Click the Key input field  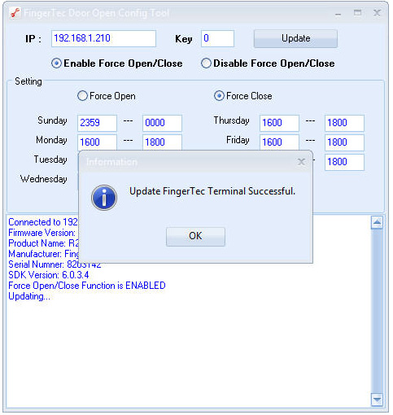coord(217,38)
